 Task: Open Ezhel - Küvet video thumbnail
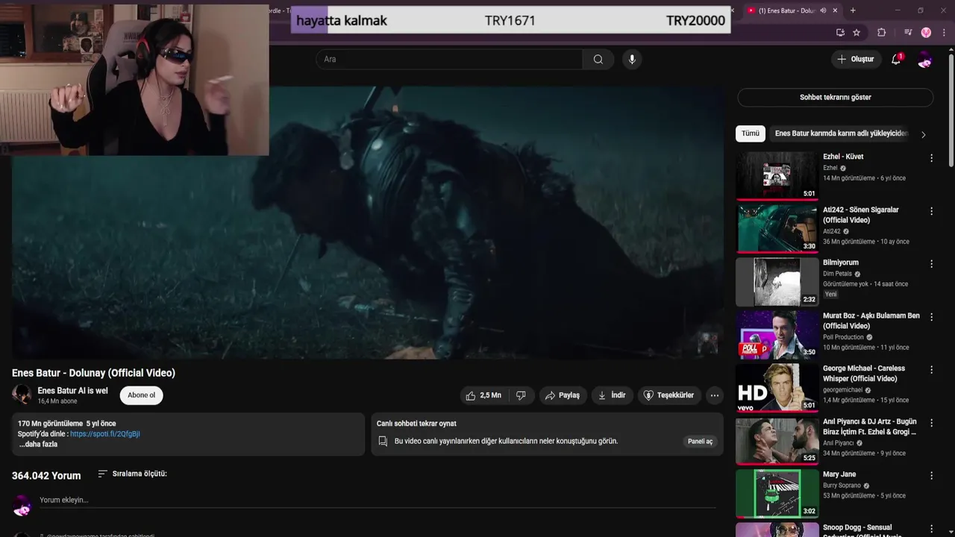[x=777, y=176]
